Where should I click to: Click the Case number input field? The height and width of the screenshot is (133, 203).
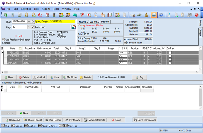point(20,27)
